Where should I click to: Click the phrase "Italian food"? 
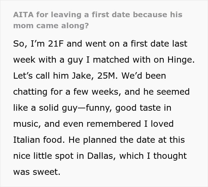click(x=41, y=140)
